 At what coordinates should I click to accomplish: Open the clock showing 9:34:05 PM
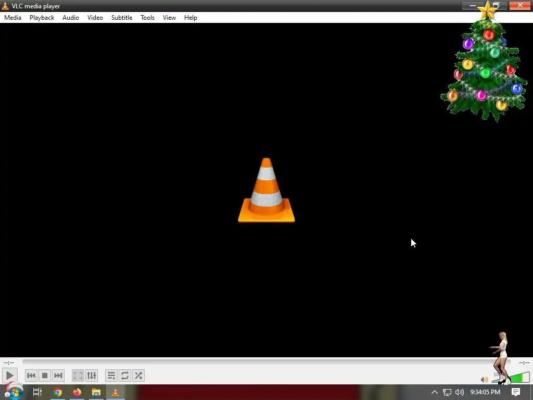485,392
